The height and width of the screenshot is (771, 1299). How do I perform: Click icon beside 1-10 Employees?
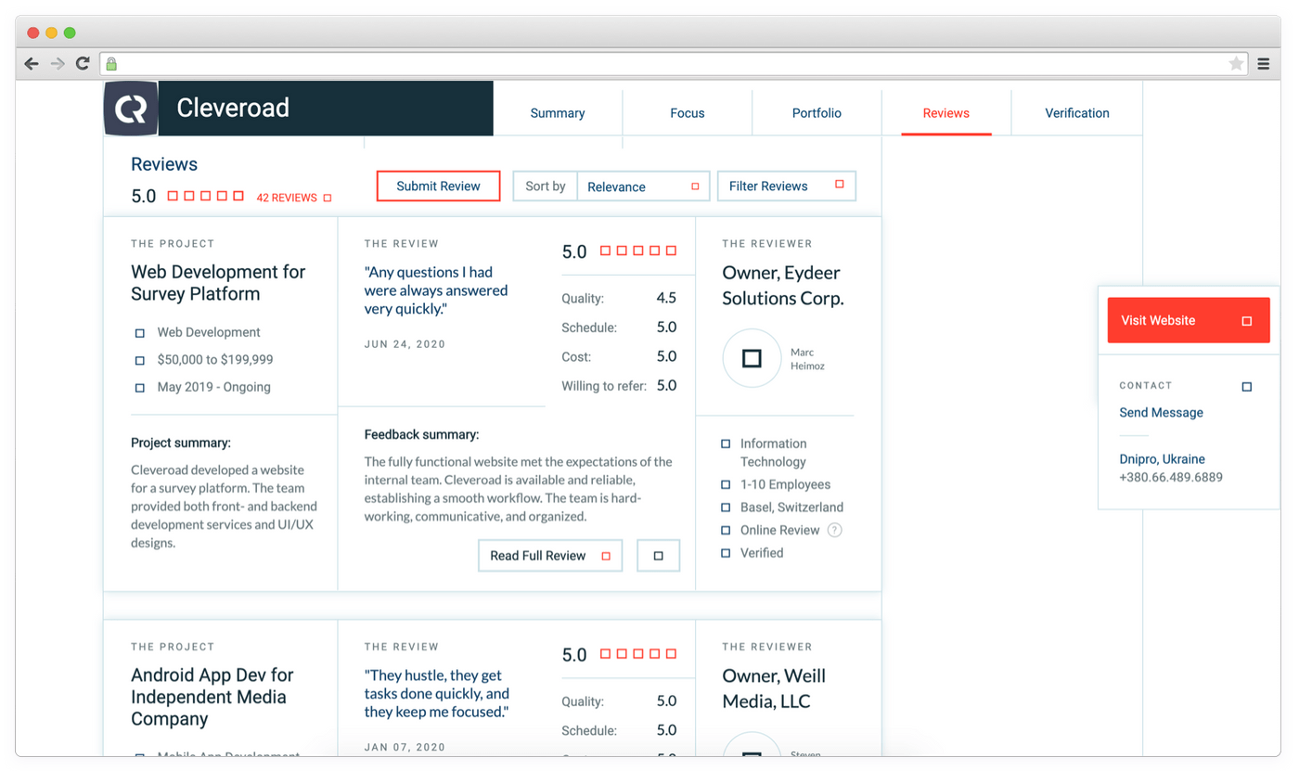click(x=726, y=485)
